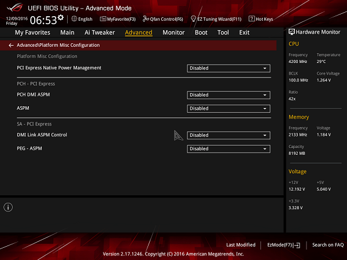
Task: Click the info circle icon
Action: point(8,207)
